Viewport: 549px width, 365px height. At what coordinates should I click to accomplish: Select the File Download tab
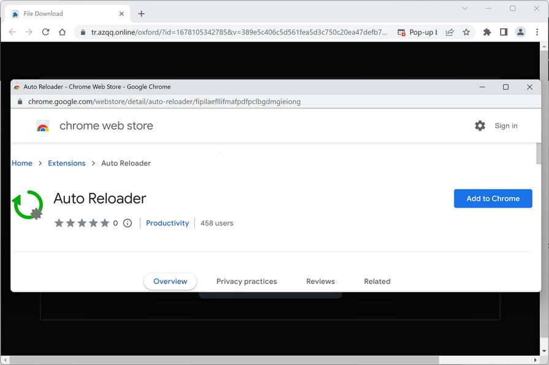[67, 13]
